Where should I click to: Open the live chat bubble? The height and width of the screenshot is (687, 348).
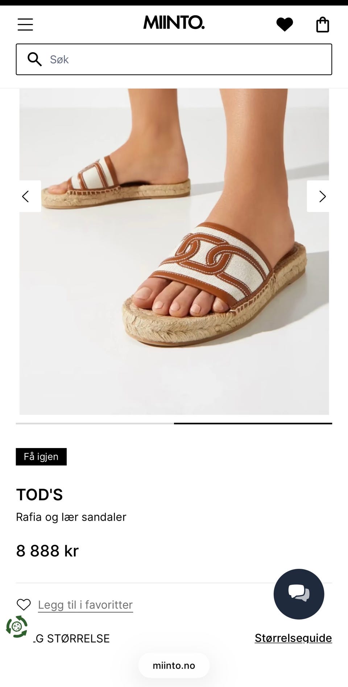299,594
